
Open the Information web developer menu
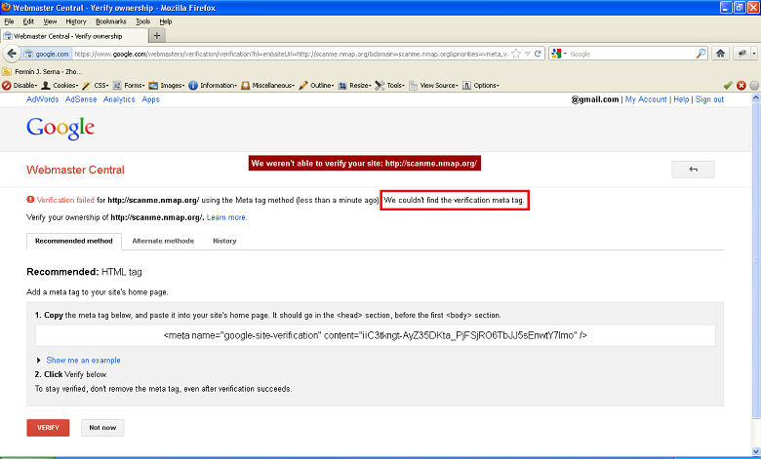[x=213, y=86]
